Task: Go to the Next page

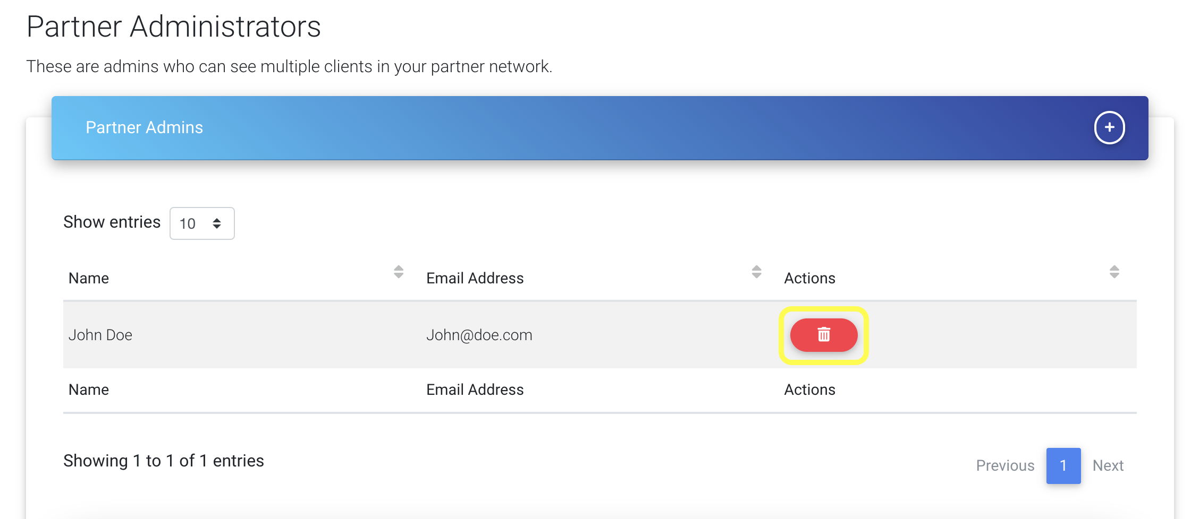Action: click(x=1108, y=465)
